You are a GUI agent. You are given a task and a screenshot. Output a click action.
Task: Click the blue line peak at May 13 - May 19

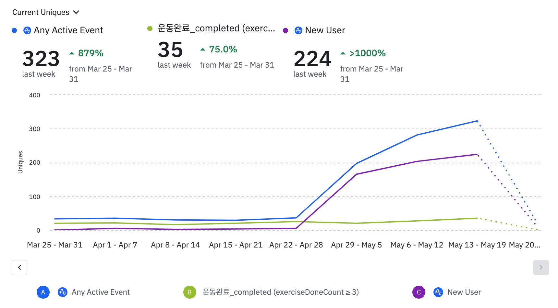pyautogui.click(x=477, y=121)
